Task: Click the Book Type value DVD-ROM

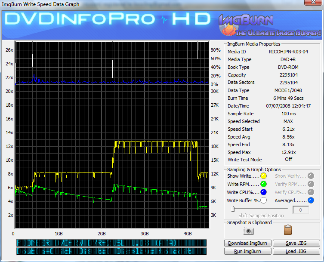Action: pyautogui.click(x=288, y=67)
